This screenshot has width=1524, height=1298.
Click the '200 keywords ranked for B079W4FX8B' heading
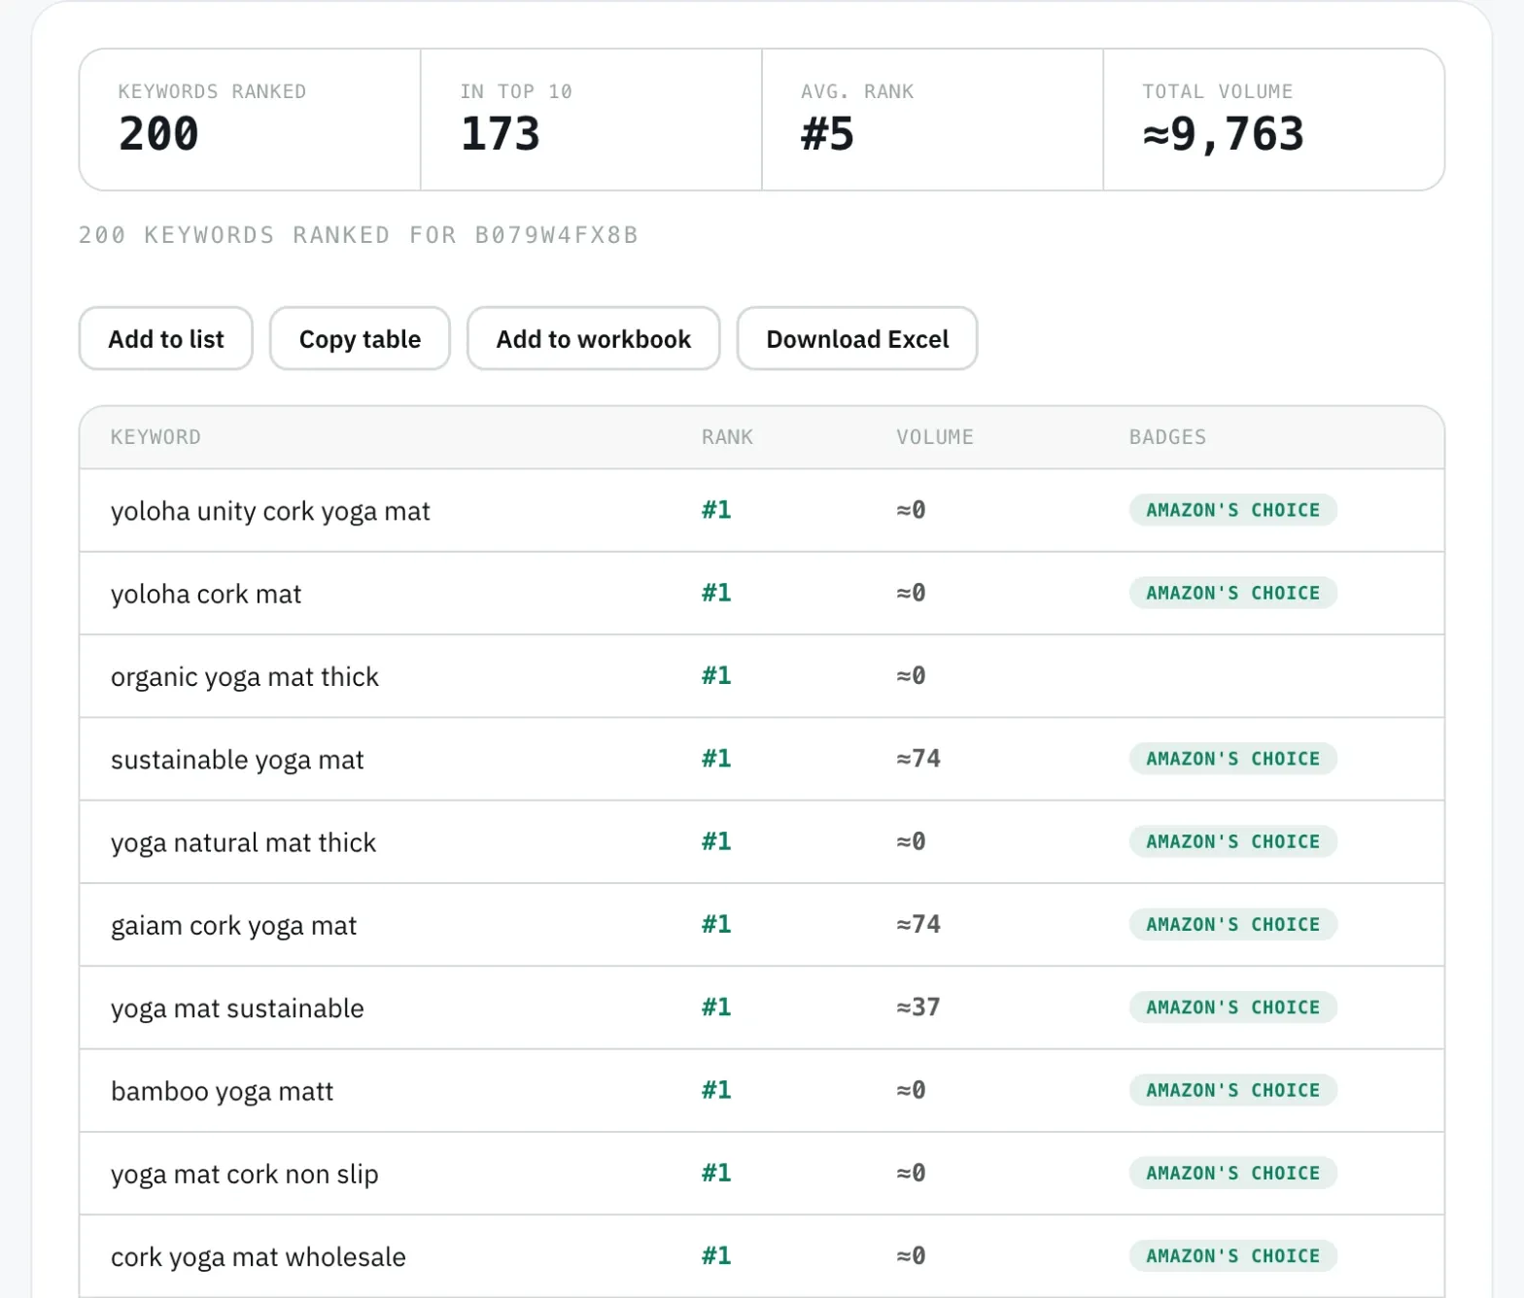click(358, 235)
